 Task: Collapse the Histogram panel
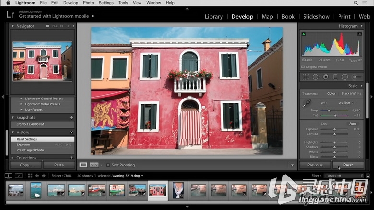(x=362, y=26)
